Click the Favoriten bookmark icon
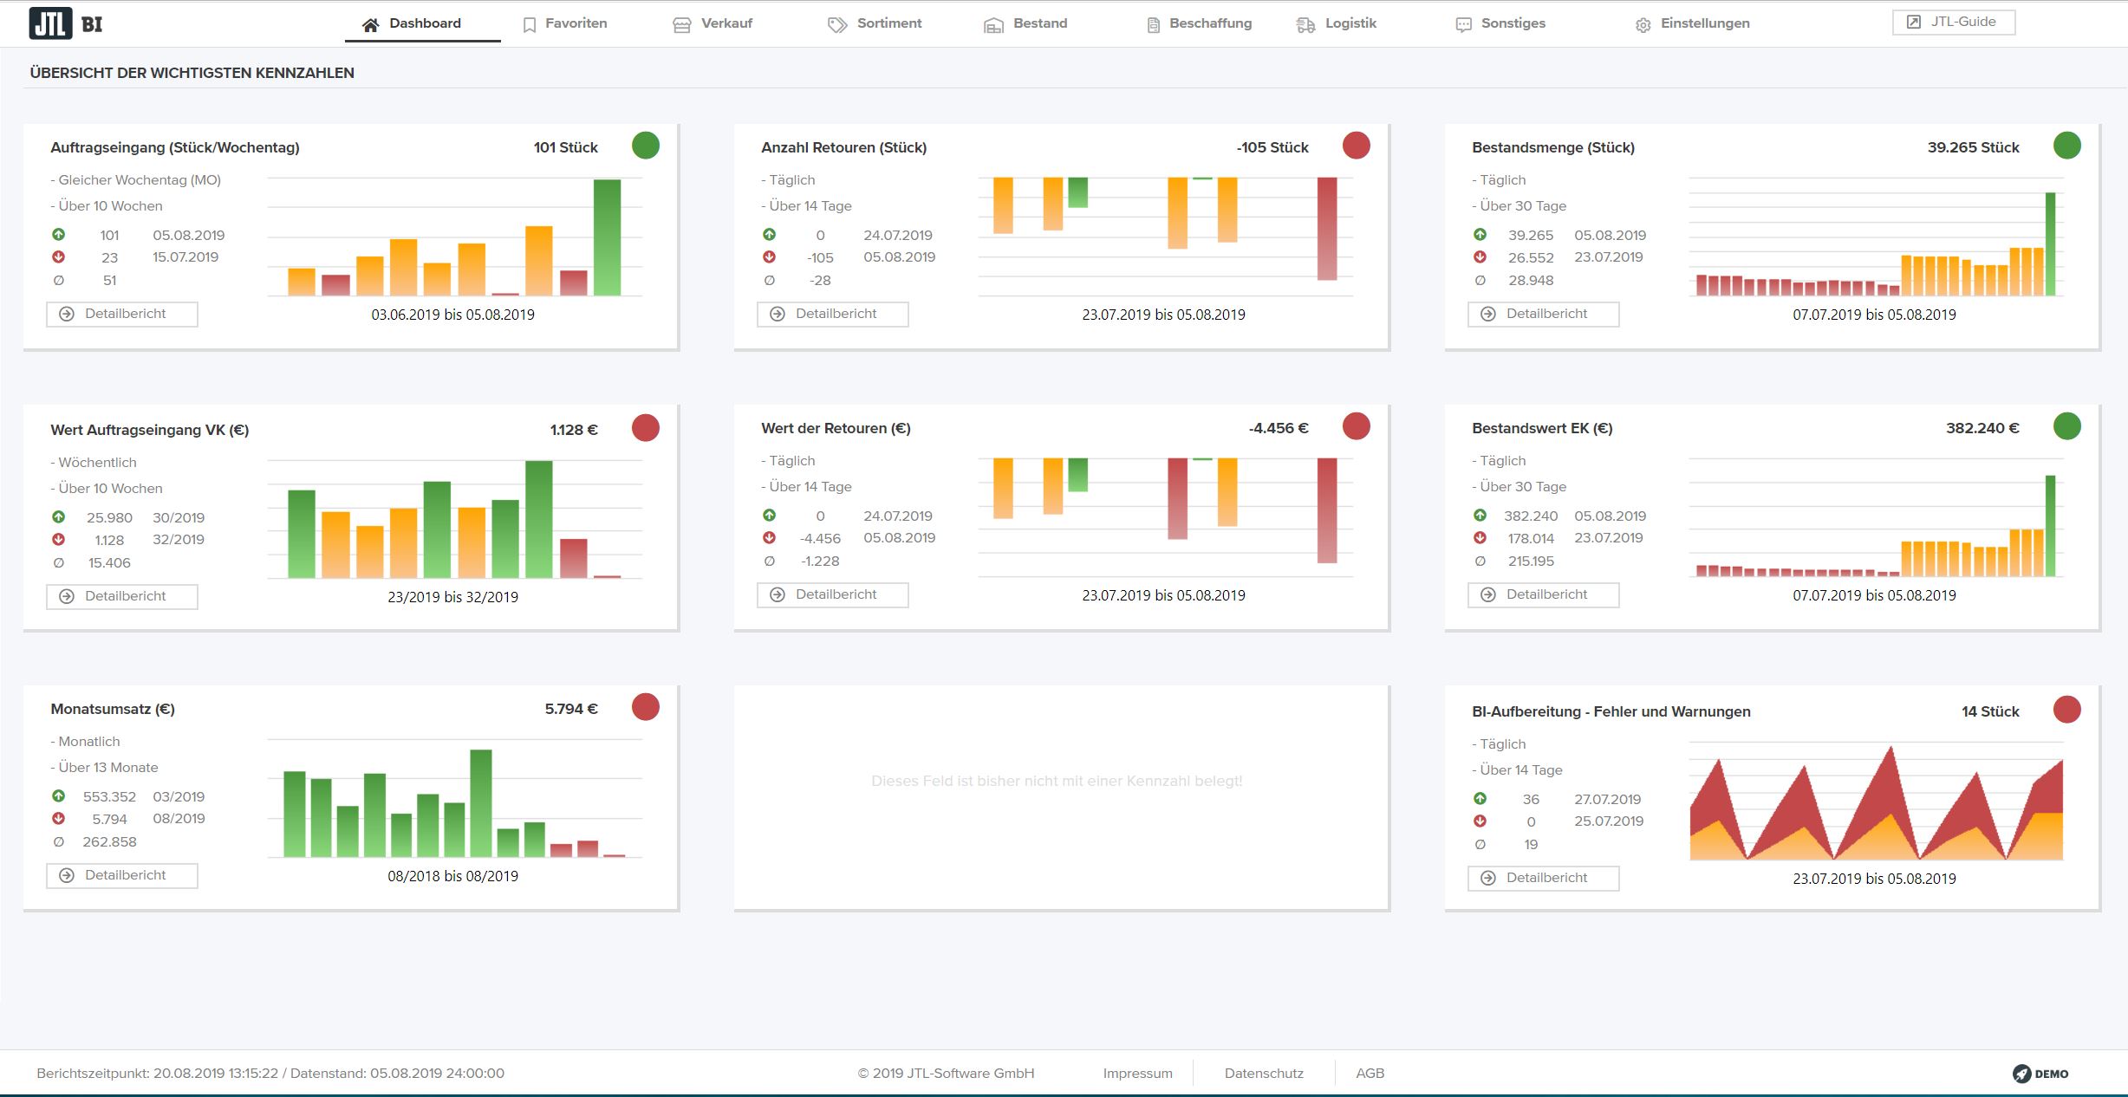Screen dimensions: 2128x1097 click(x=530, y=25)
